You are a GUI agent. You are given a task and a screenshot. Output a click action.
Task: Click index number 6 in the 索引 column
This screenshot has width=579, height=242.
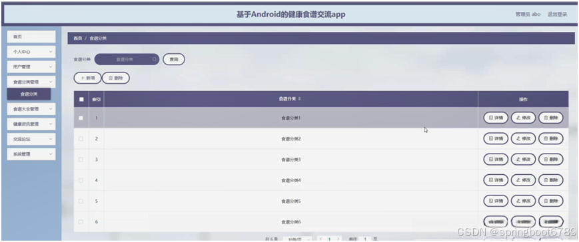tap(97, 222)
